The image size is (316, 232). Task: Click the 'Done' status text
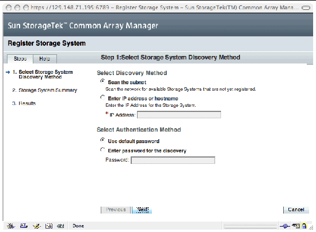coord(78,226)
